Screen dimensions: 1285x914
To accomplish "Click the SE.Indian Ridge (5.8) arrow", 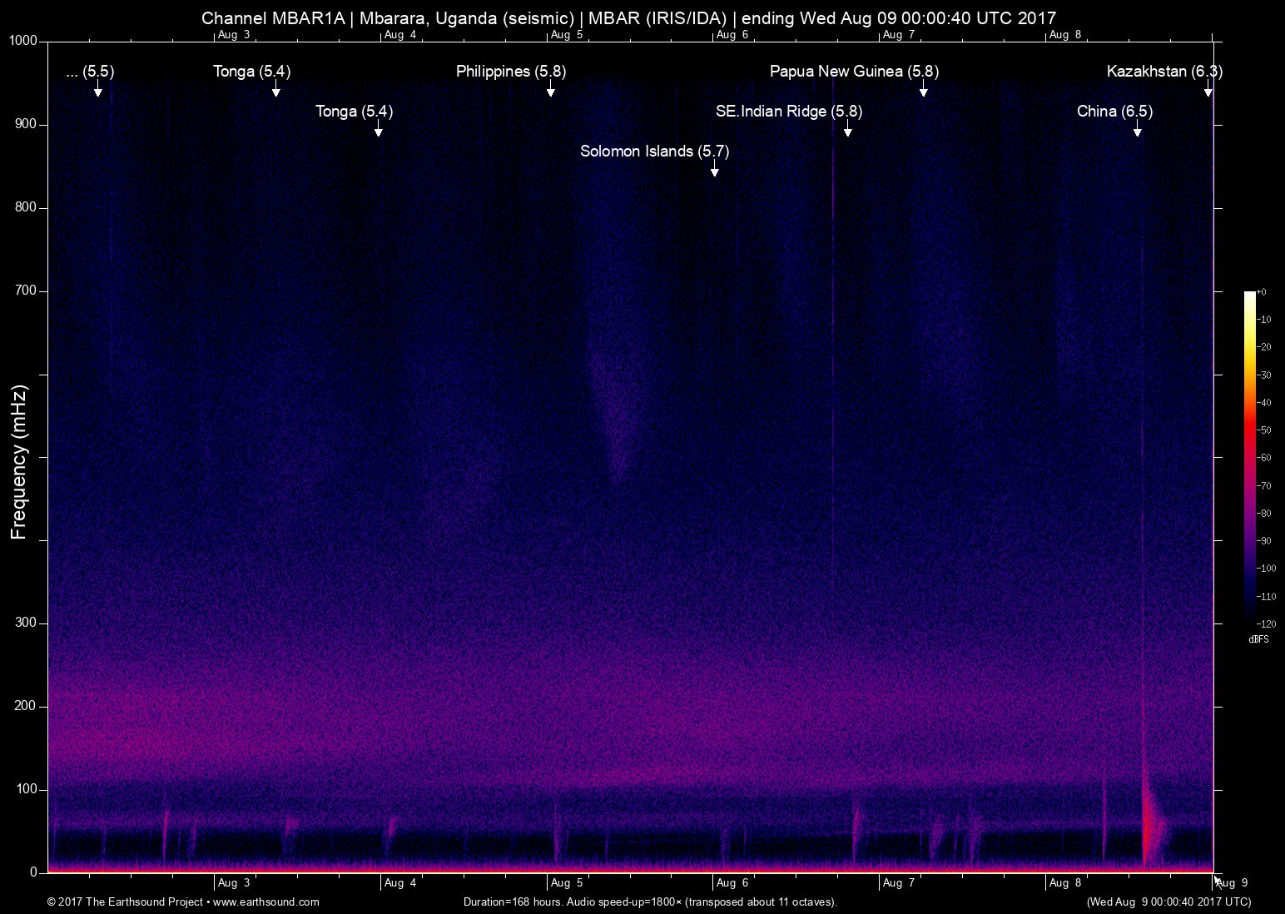I will click(847, 133).
